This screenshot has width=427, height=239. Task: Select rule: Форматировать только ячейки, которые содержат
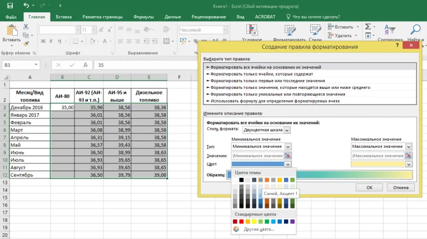310,74
